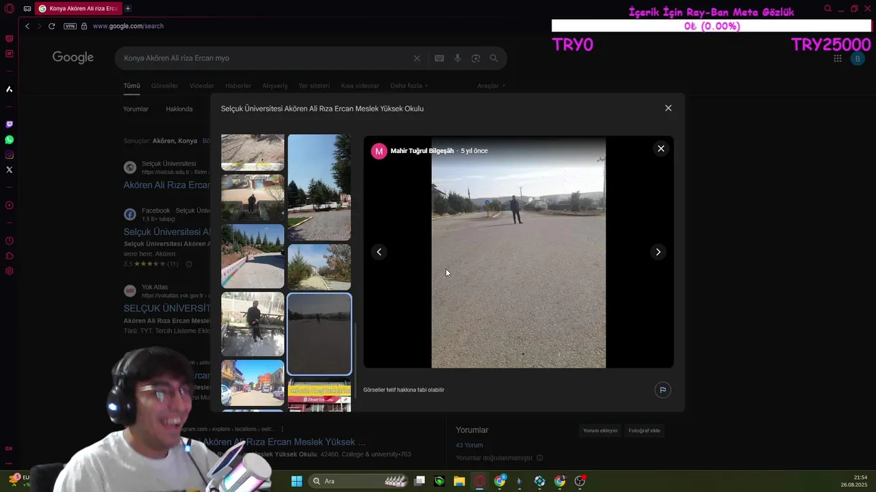The width and height of the screenshot is (876, 492).
Task: Open the Windows Start menu
Action: 296,481
